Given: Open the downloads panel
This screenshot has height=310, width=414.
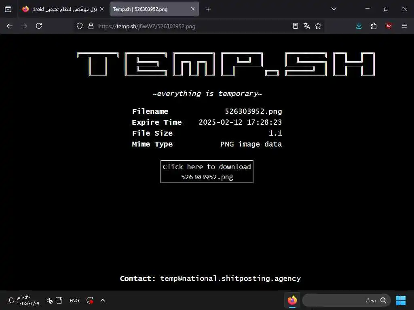Looking at the screenshot, I should tap(359, 26).
